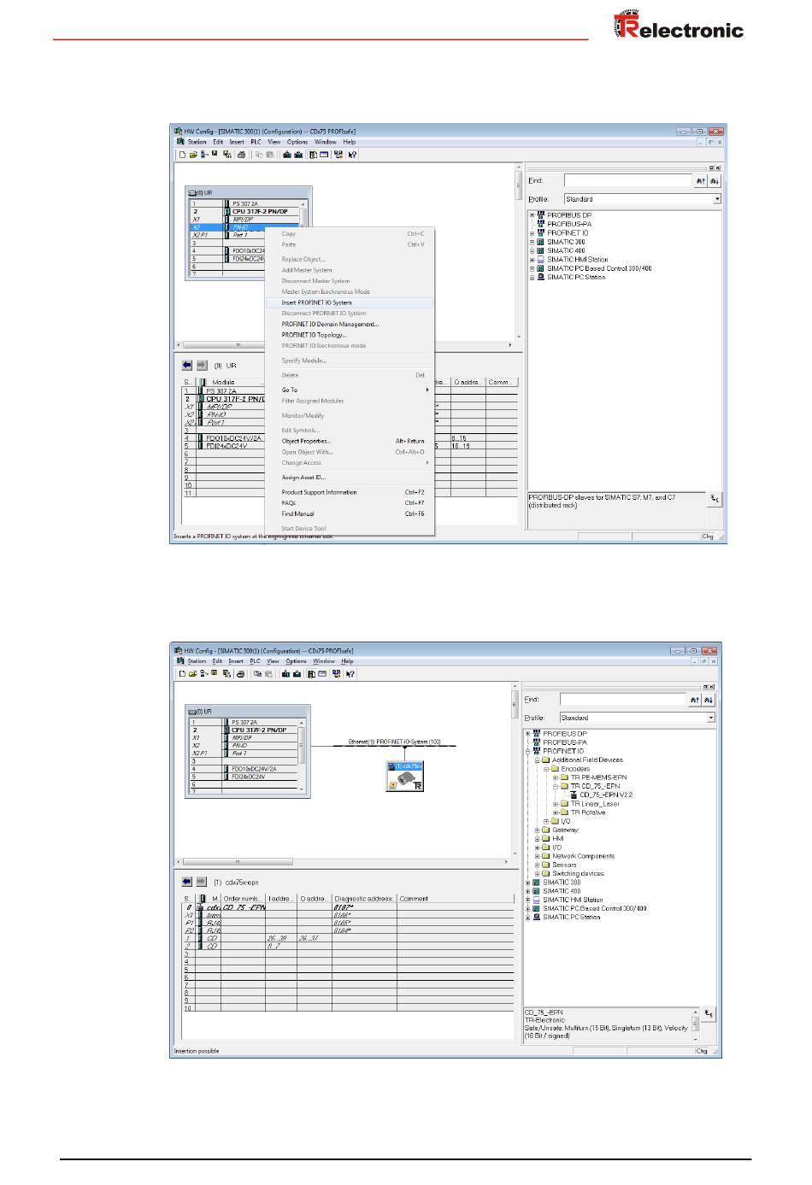
Task: Open the Options menu in the lower window
Action: coord(297,661)
